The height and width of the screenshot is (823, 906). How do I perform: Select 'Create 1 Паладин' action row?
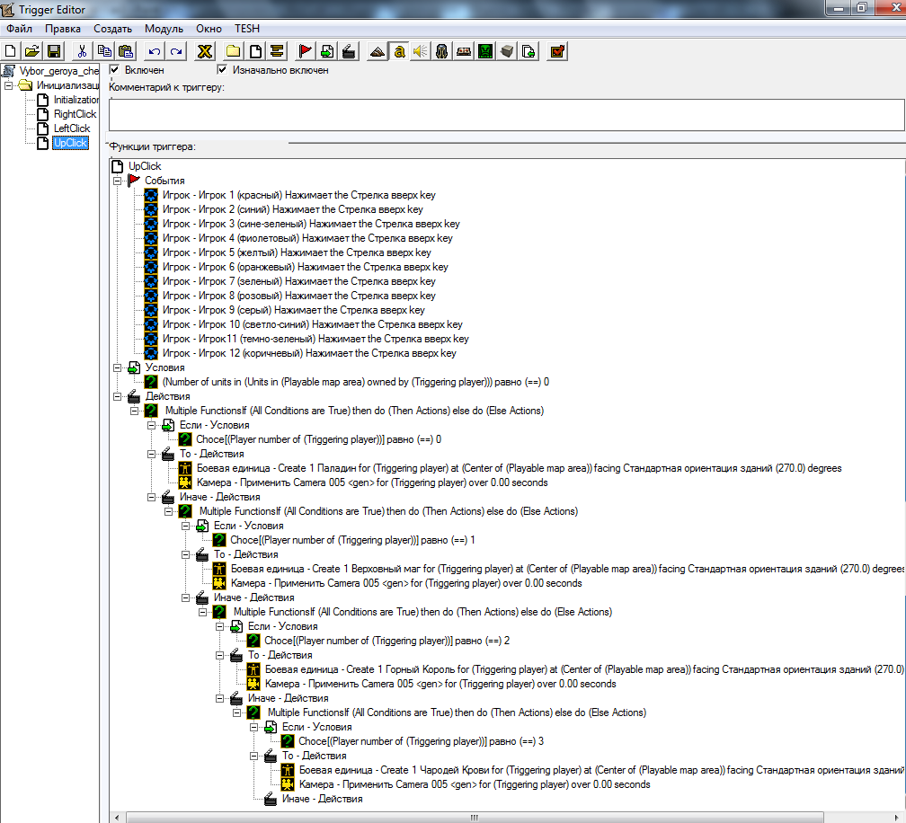[519, 468]
